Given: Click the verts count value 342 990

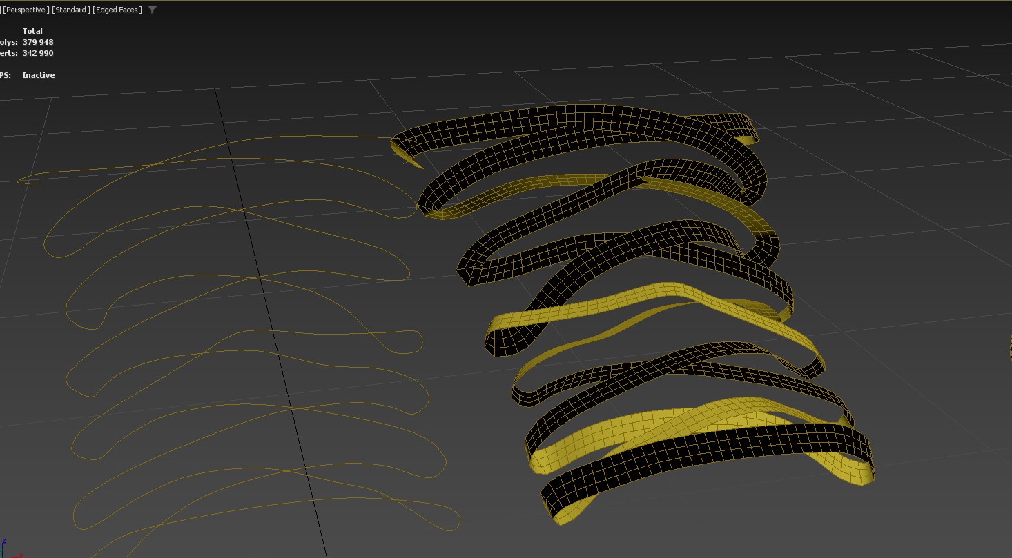Looking at the screenshot, I should coord(38,53).
